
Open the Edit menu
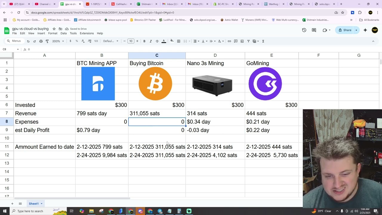pyautogui.click(x=22, y=33)
